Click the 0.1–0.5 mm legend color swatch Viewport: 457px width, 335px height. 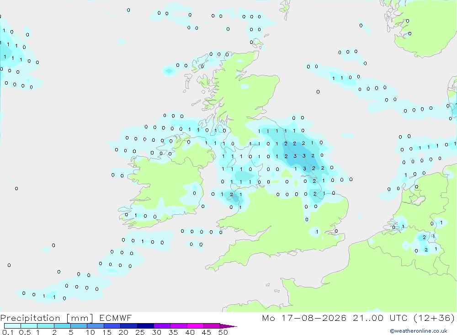12,326
